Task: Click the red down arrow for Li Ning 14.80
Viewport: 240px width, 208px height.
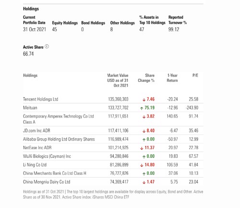Action: (142, 165)
